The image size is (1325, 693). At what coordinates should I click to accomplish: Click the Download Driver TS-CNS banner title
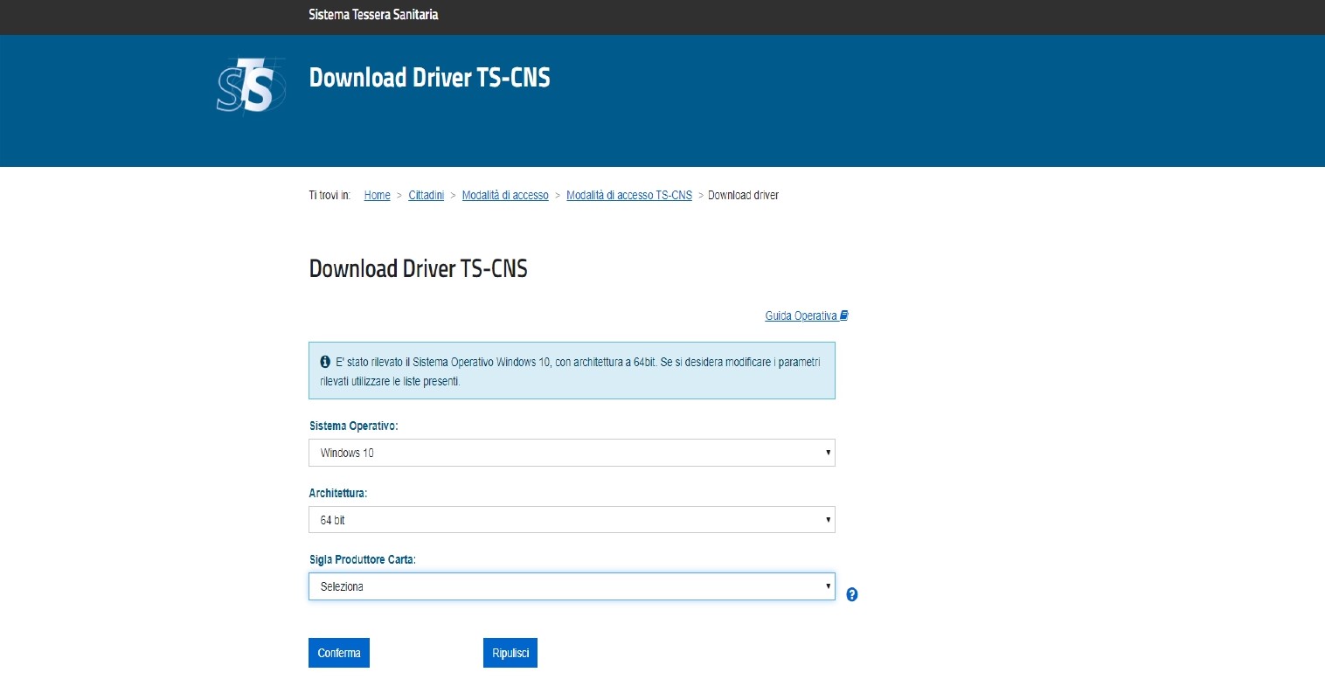click(429, 78)
